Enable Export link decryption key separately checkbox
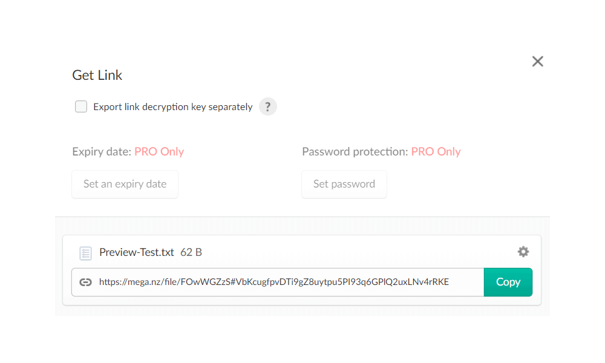Screen dimensions: 605x363 pos(81,107)
